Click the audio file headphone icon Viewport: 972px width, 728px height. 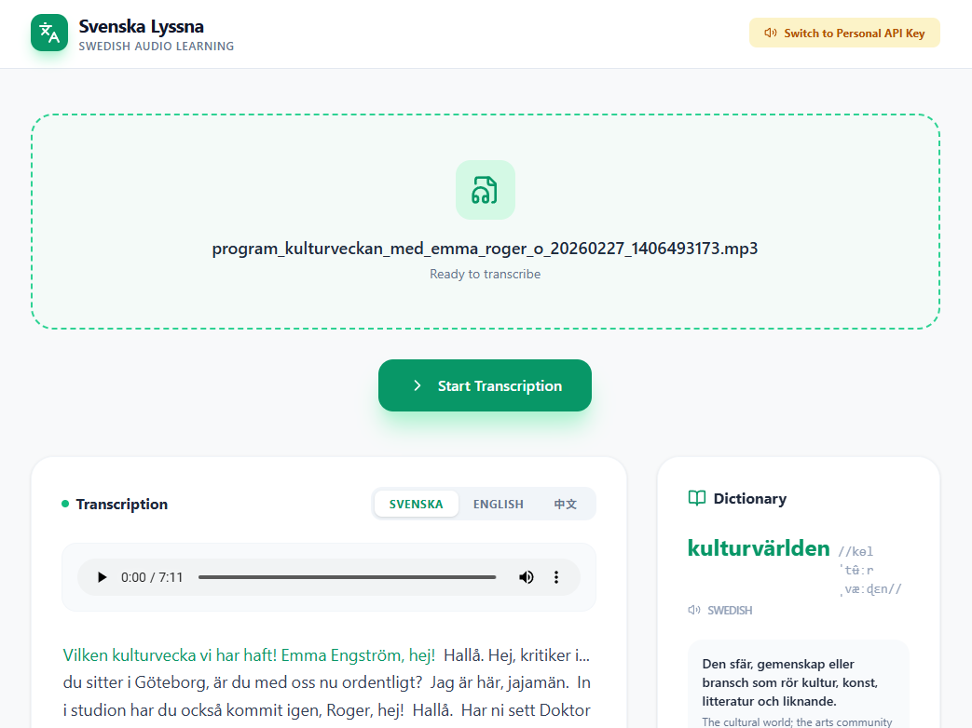485,190
